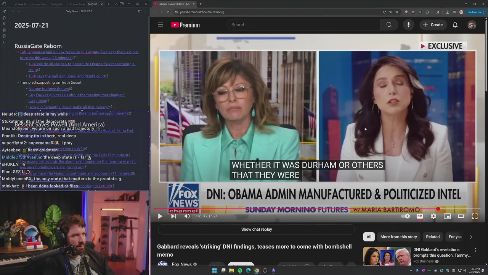
Task: Open miniplayer for the video
Action: point(447,216)
